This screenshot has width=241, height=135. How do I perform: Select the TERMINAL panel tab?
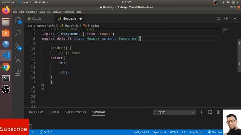[x=99, y=112]
